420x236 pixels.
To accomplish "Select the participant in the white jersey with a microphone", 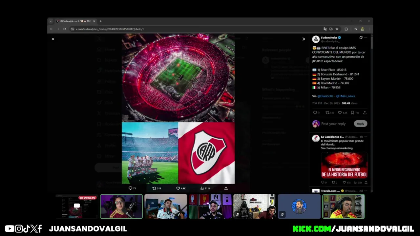I will pos(166,206).
